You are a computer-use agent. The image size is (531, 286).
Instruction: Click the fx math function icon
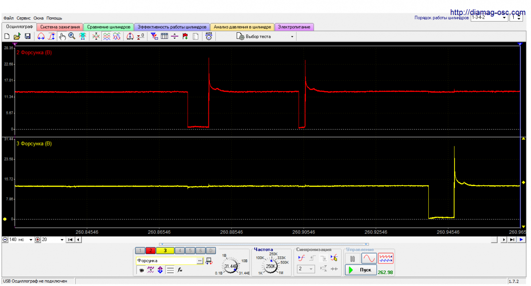180,270
